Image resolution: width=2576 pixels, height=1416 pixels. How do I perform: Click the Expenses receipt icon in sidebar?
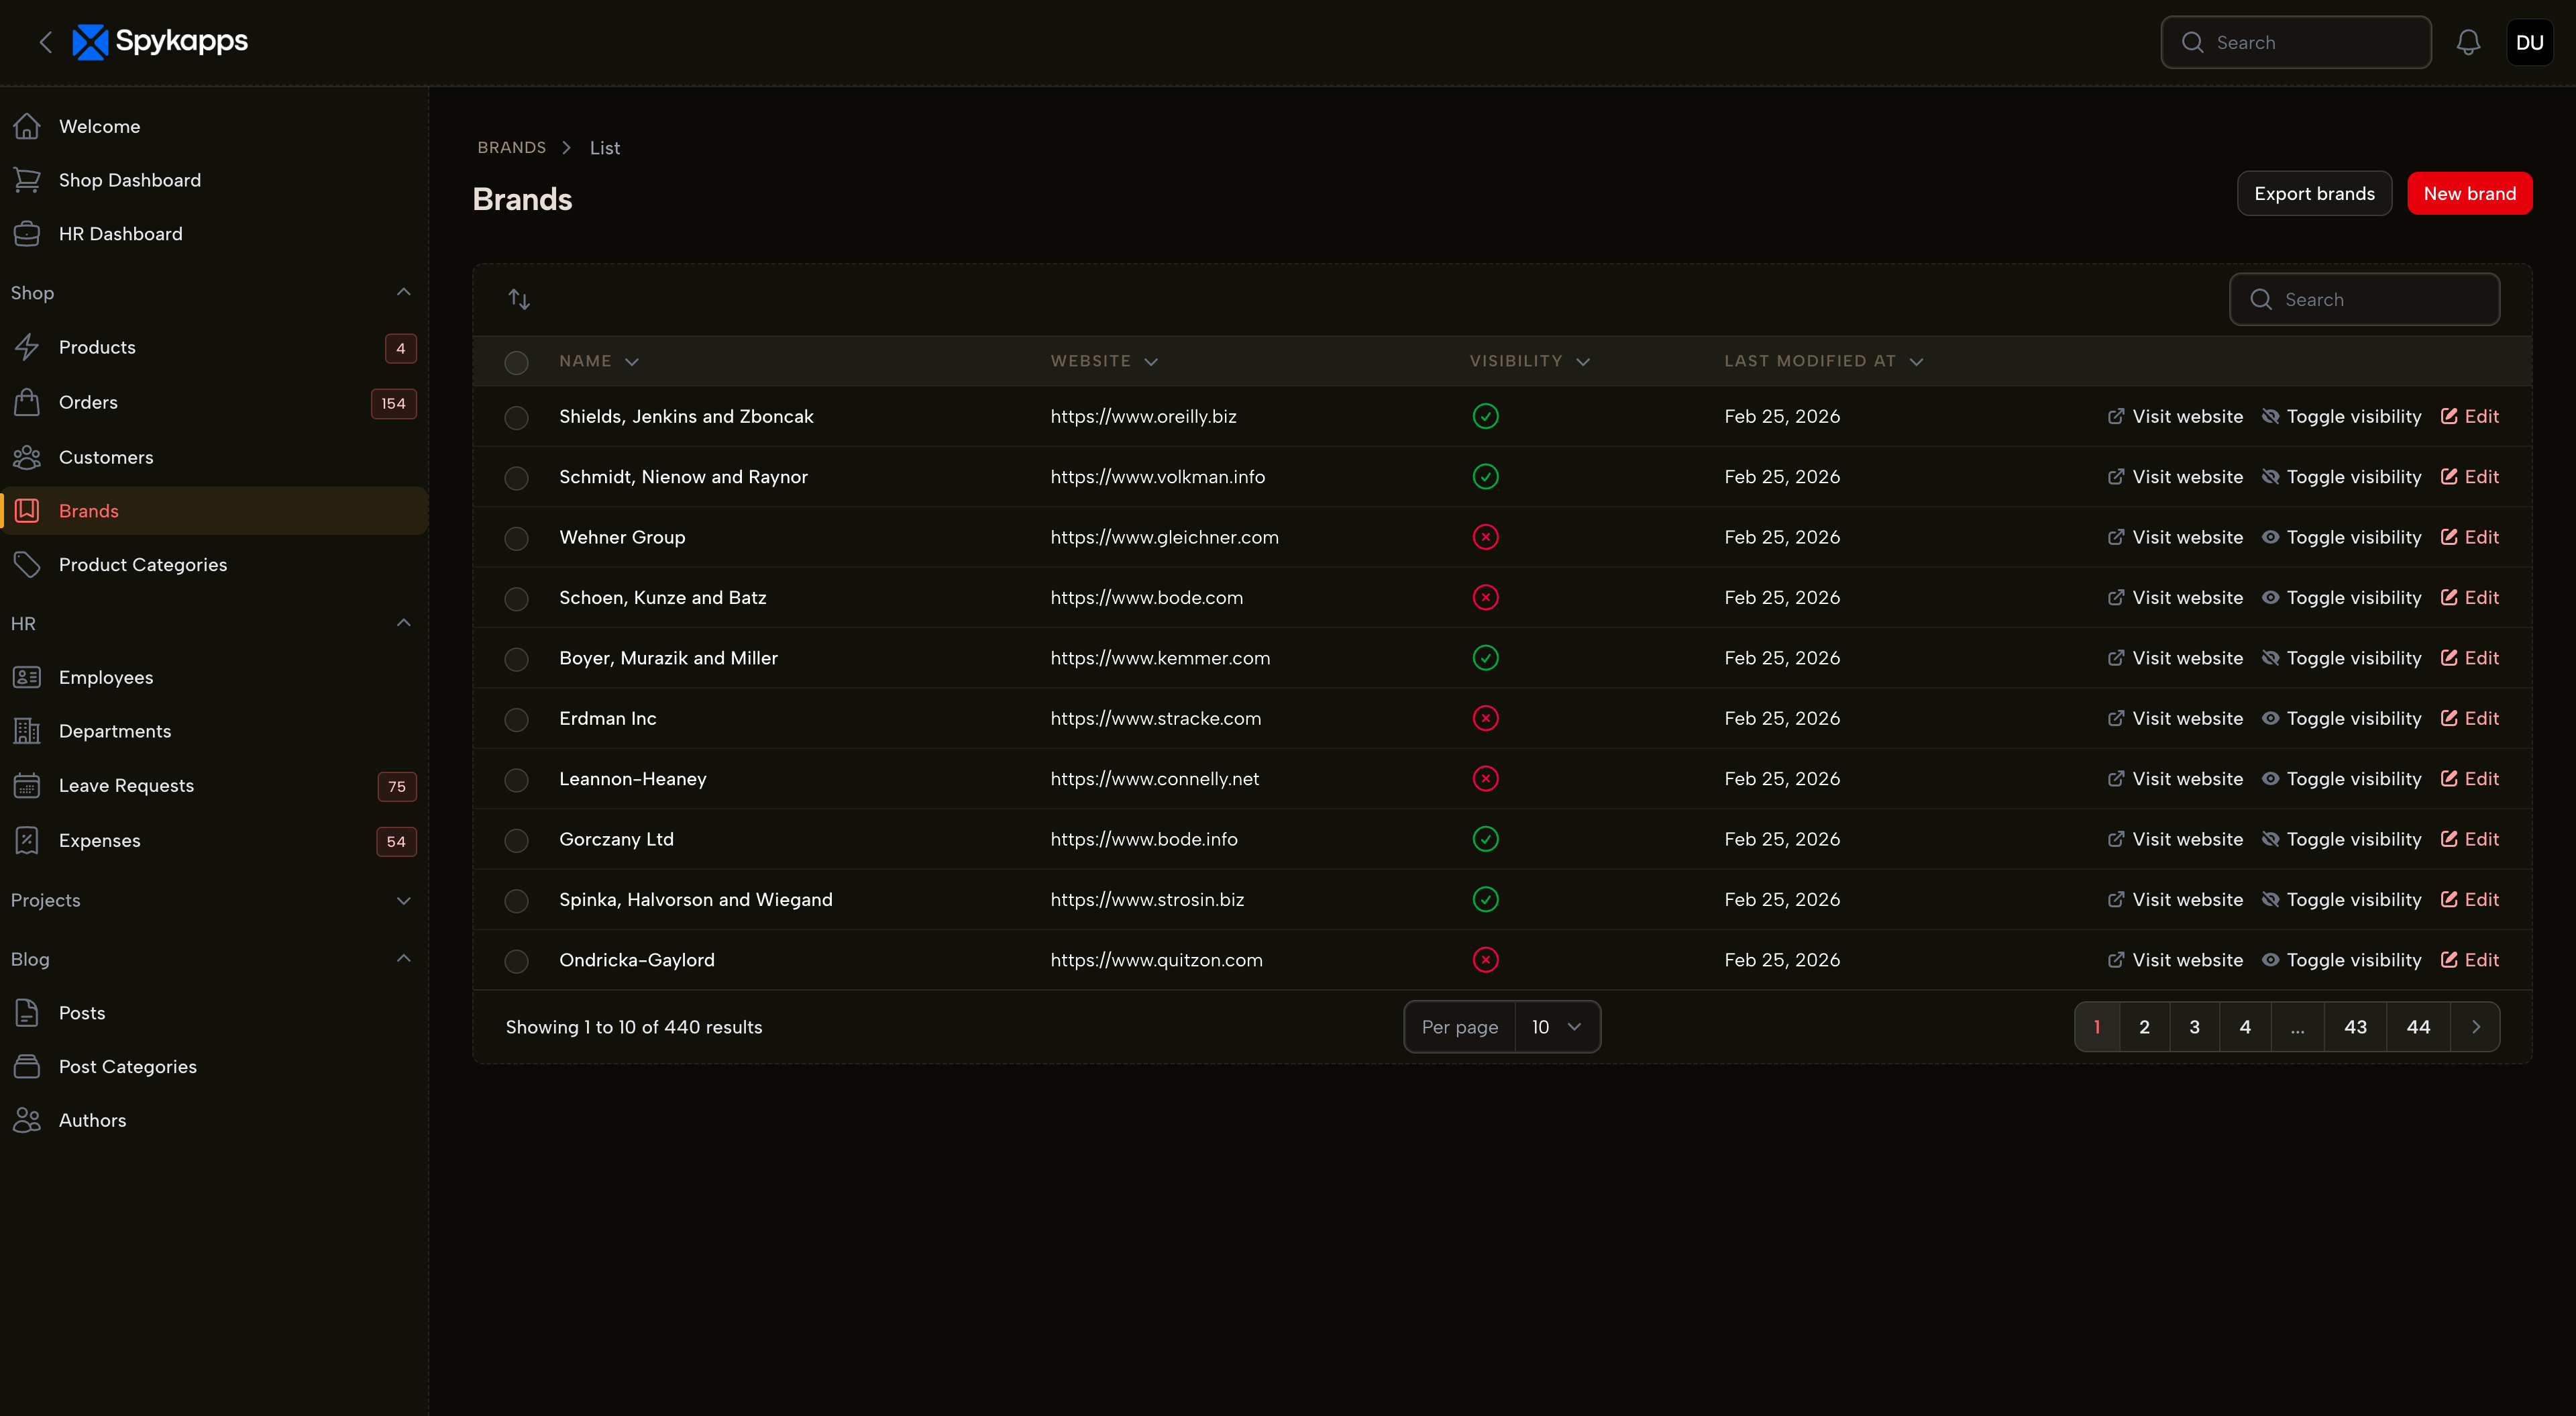click(27, 841)
